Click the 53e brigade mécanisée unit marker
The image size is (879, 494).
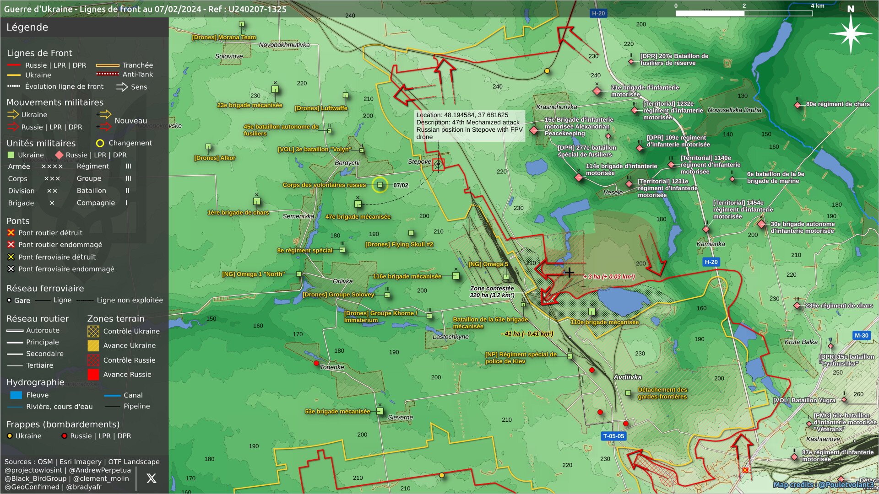(380, 411)
